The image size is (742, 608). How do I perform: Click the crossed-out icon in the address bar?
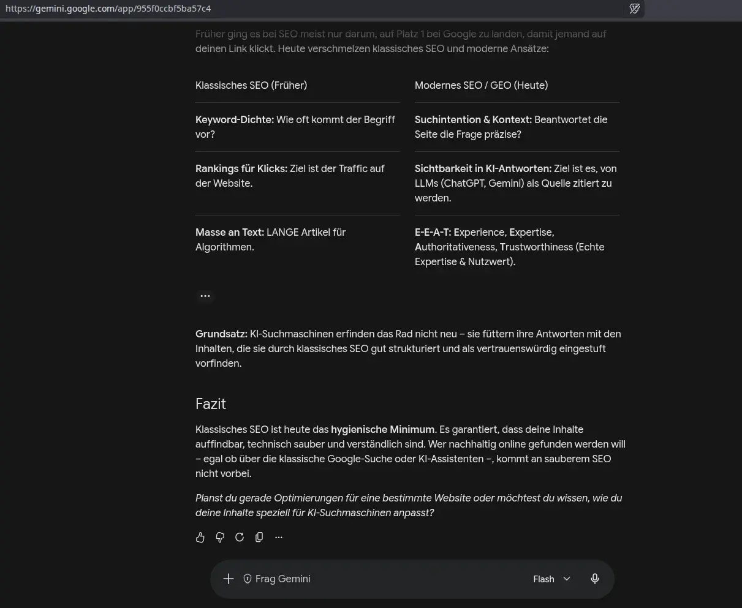[635, 9]
